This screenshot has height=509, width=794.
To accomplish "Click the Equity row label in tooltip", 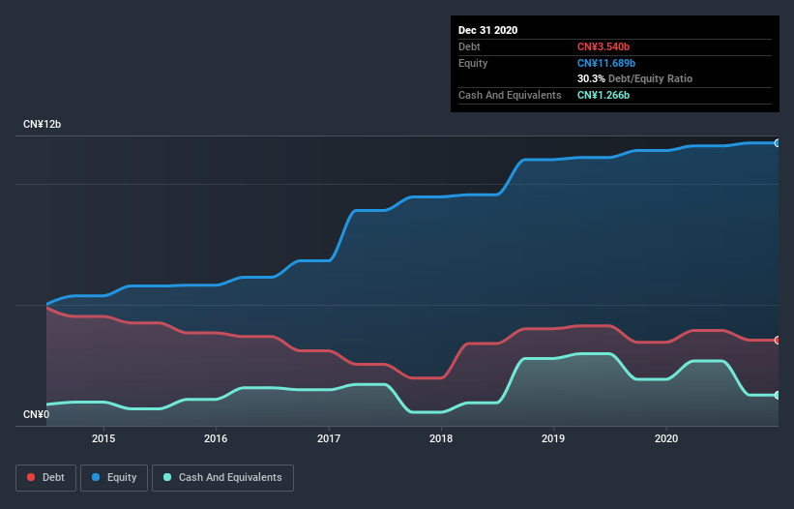I will (x=473, y=63).
